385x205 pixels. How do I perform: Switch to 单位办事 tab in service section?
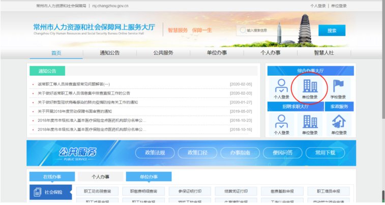pyautogui.click(x=149, y=177)
